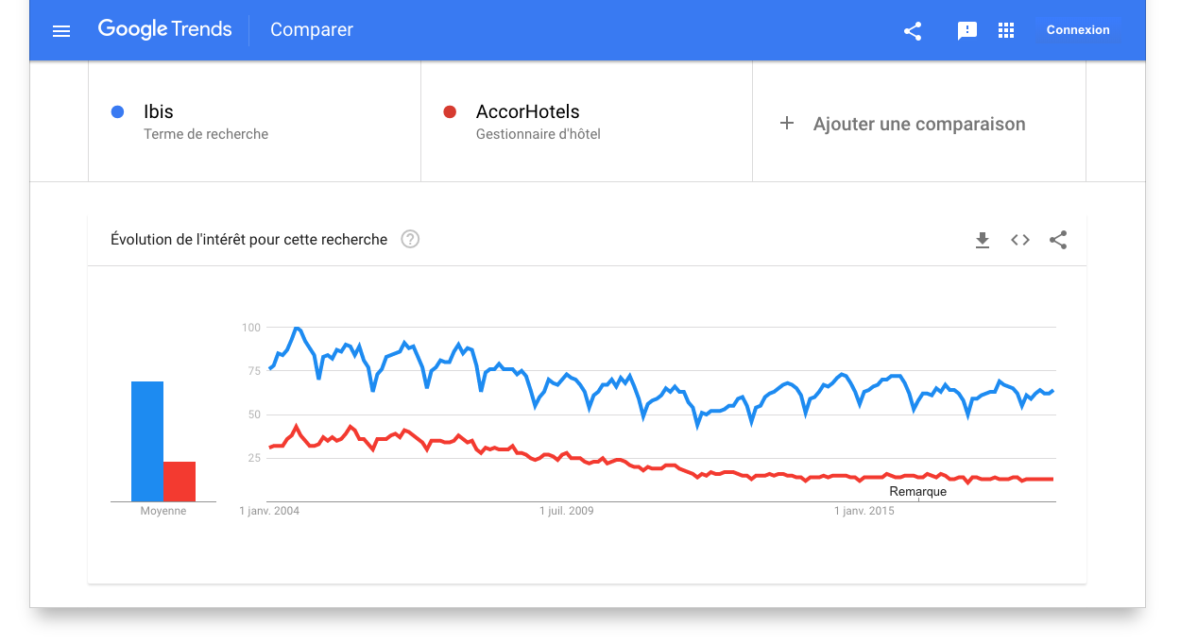Screen dimensions: 1180x643
Task: Open the Google apps grid
Action: 1006,30
